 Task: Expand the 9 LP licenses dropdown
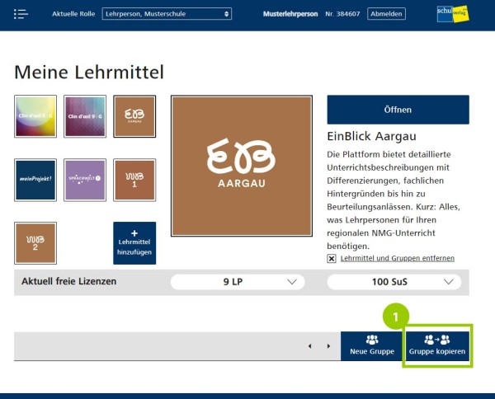point(238,282)
